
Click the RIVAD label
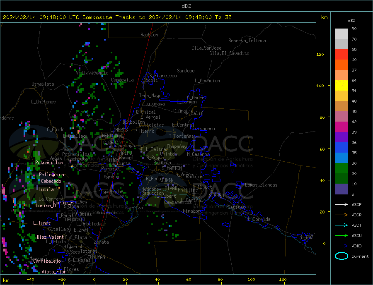point(171,188)
